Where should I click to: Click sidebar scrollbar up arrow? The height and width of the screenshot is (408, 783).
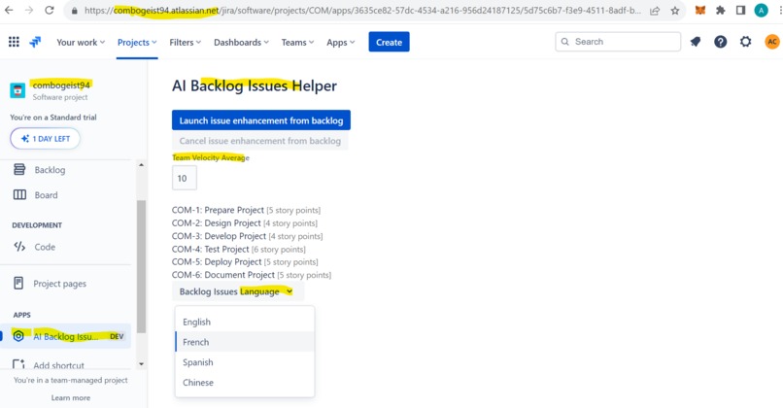click(141, 165)
